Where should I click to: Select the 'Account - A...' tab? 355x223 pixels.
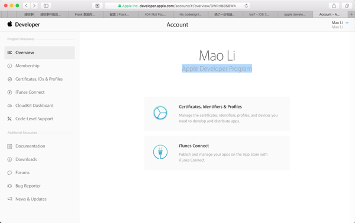[x=330, y=14]
